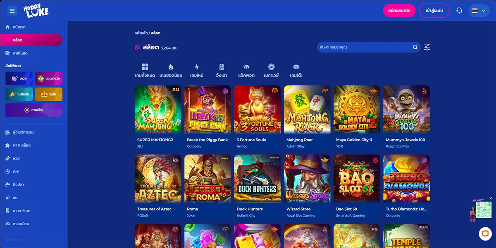This screenshot has height=248, width=496.
Task: Click หน้าหลัก breadcrumb link
Action: pos(141,33)
